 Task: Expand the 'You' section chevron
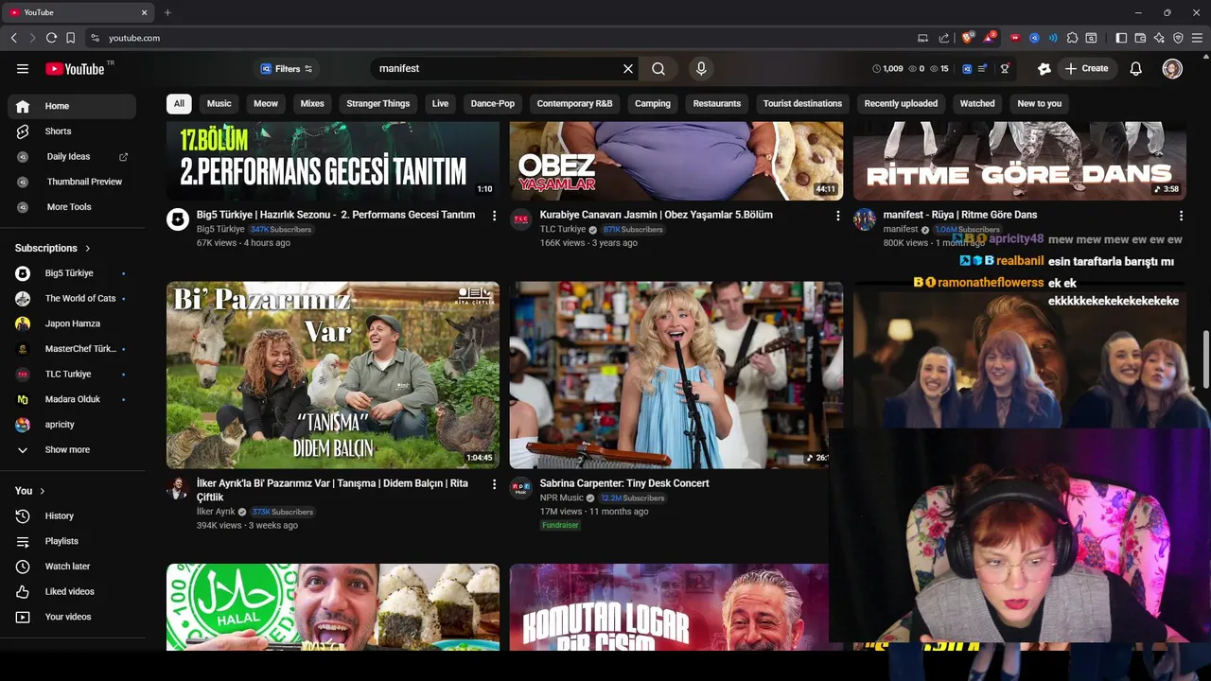pyautogui.click(x=42, y=491)
